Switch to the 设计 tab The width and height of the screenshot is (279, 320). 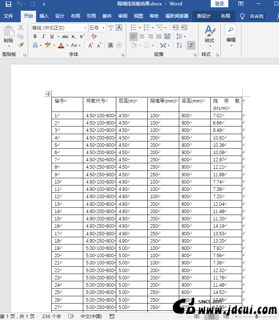tap(60, 16)
